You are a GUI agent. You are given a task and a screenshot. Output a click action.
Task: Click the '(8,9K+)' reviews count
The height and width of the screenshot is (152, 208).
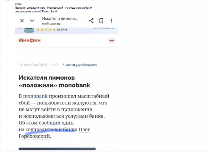(x=62, y=29)
